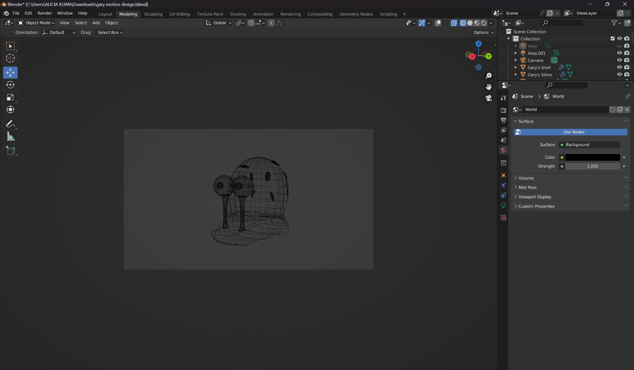Add a new workspace with plus button
The width and height of the screenshot is (634, 370).
tap(404, 14)
